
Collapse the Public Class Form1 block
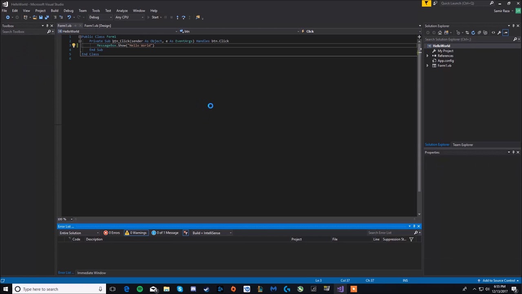[x=80, y=37]
